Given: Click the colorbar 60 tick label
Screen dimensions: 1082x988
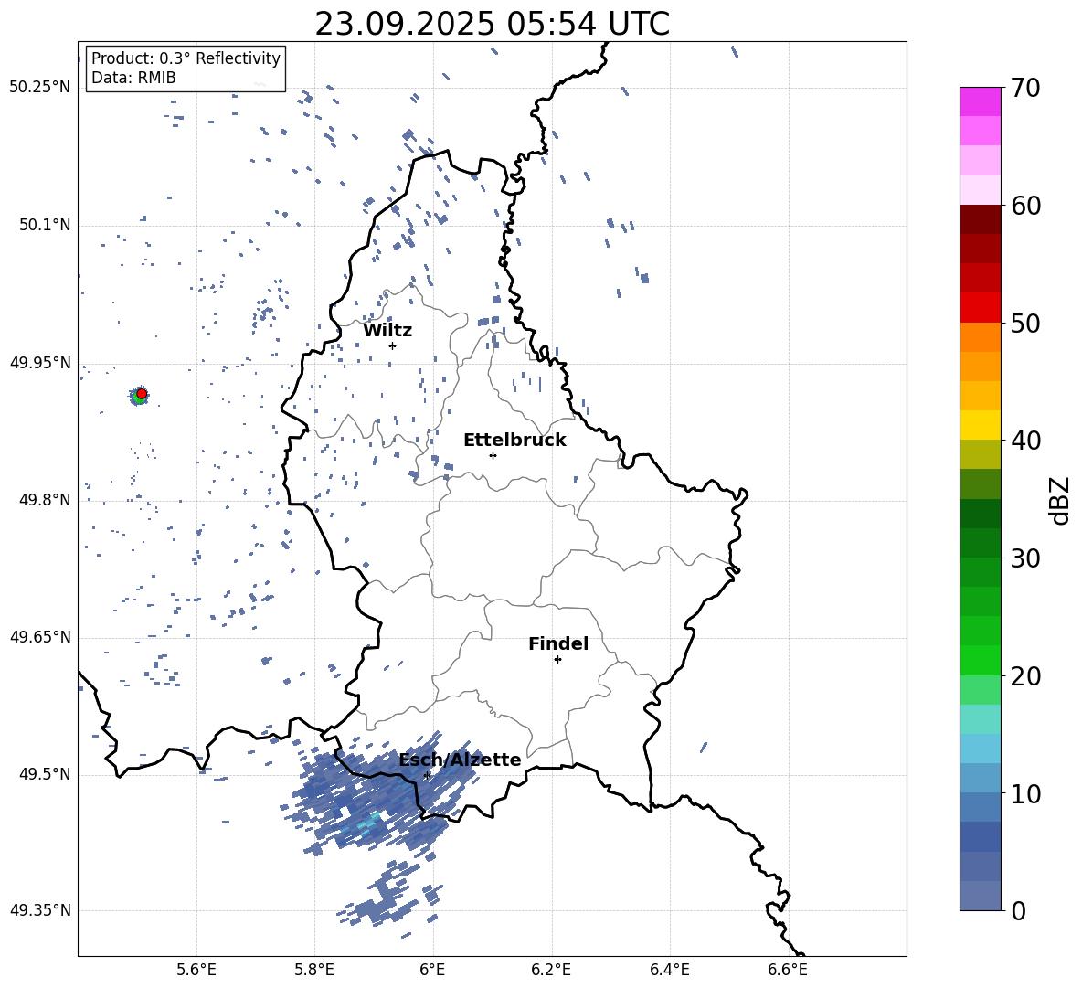Looking at the screenshot, I should tap(1026, 206).
